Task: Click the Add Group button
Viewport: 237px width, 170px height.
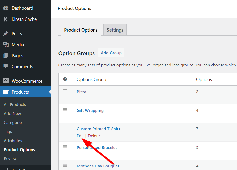Action: [x=111, y=53]
